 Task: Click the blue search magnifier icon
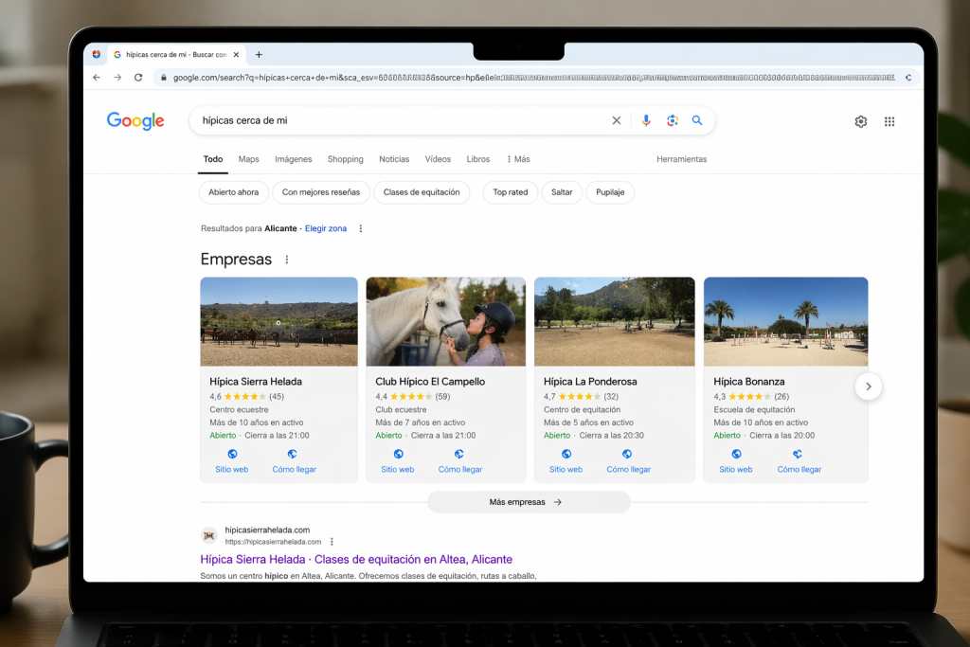(x=697, y=120)
